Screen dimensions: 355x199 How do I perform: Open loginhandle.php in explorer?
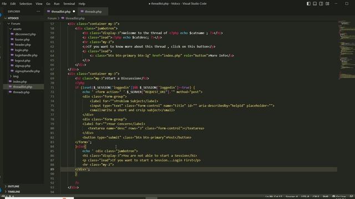click(26, 55)
